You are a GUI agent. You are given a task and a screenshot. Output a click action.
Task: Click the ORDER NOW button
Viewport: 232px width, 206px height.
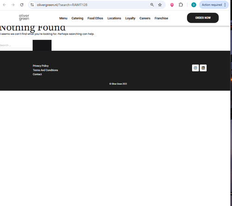pyautogui.click(x=203, y=18)
